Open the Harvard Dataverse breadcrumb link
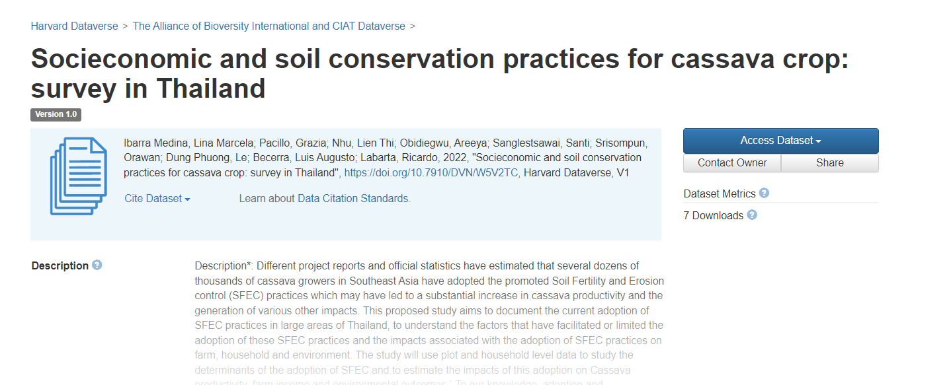This screenshot has height=385, width=951. [74, 26]
